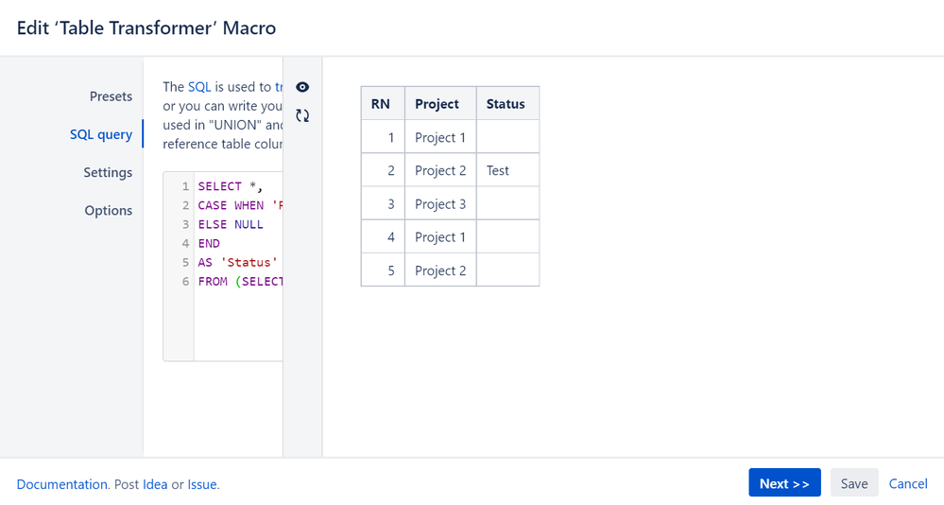Click inside the SQL code editor

click(x=238, y=322)
